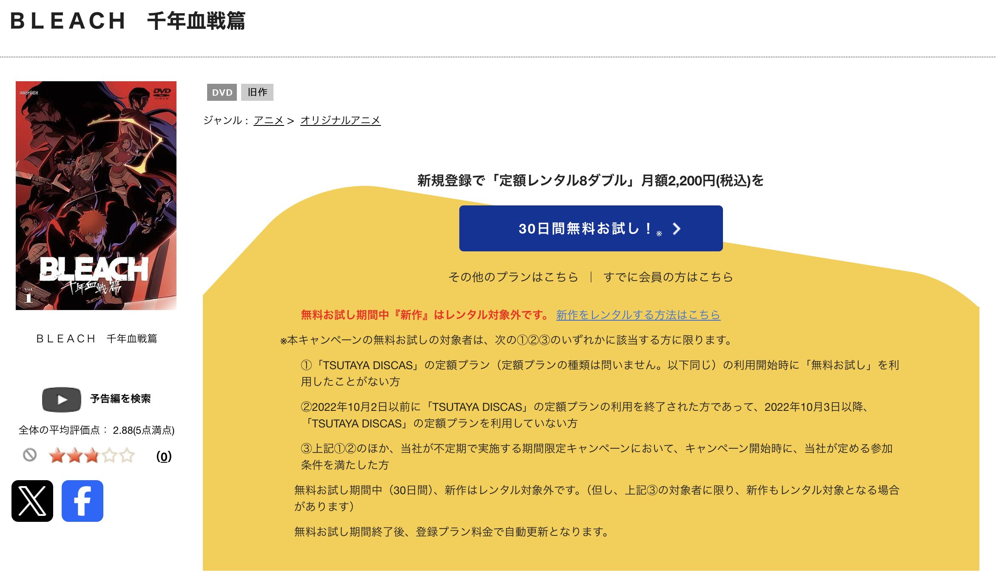Open その他のプランはこちら link
Screen dimensions: 996x575
click(x=513, y=277)
